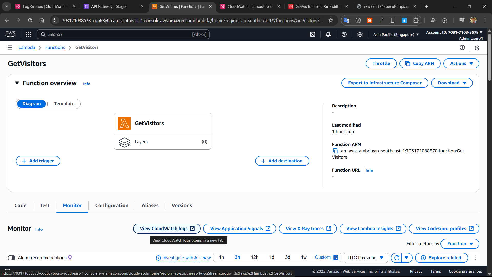The width and height of the screenshot is (492, 277).
Task: Open the monitor three-dot options menu
Action: point(475,258)
